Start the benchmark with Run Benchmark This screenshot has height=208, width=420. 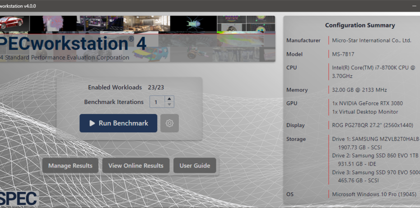click(118, 123)
